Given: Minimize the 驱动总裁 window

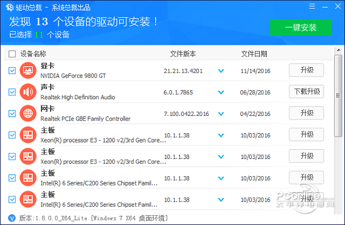Looking at the screenshot, I should pos(325,7).
